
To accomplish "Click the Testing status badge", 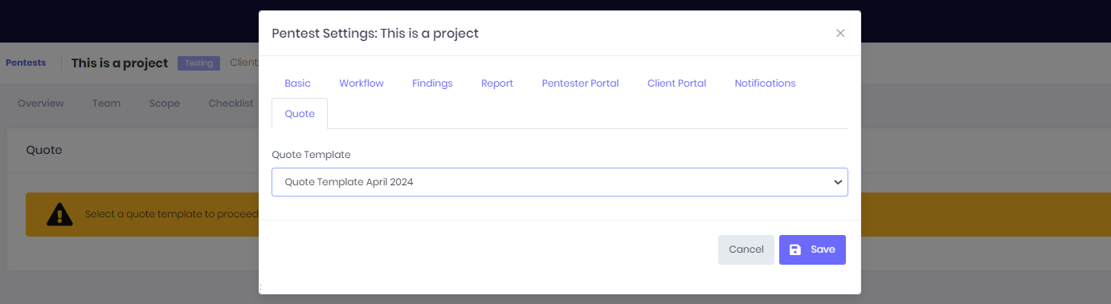I will coord(199,63).
